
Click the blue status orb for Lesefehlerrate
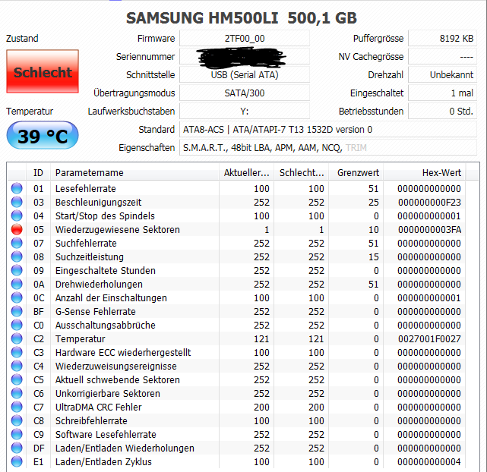point(17,188)
